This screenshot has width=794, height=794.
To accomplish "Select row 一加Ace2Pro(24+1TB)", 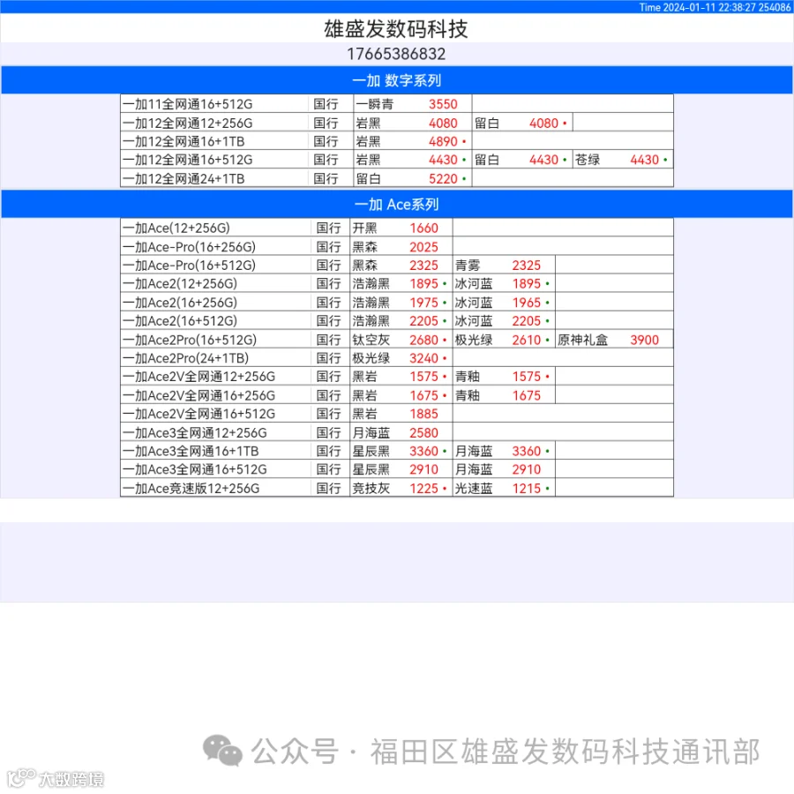I will pyautogui.click(x=397, y=358).
